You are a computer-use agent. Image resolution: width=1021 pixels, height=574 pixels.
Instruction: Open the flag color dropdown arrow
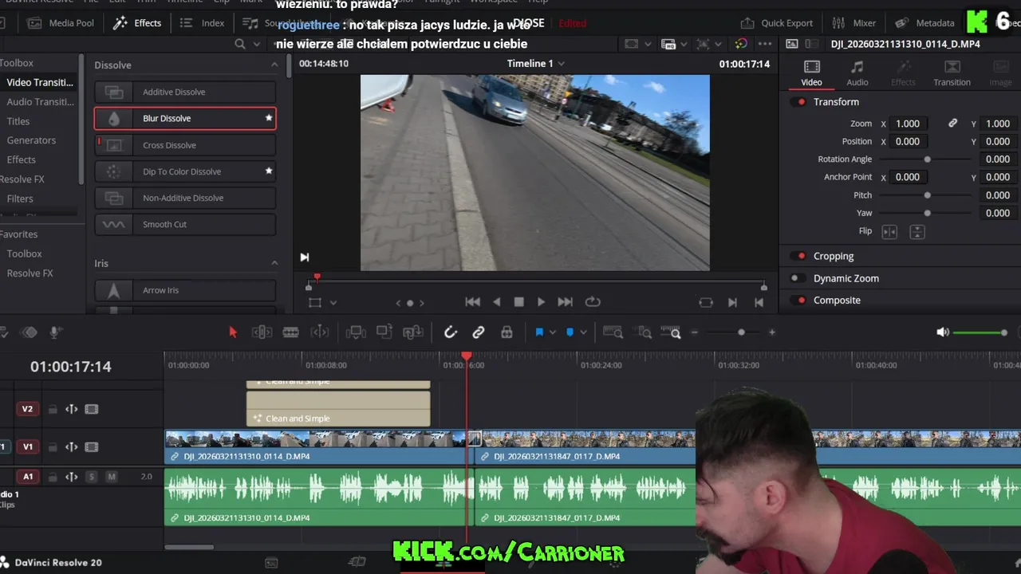click(552, 332)
